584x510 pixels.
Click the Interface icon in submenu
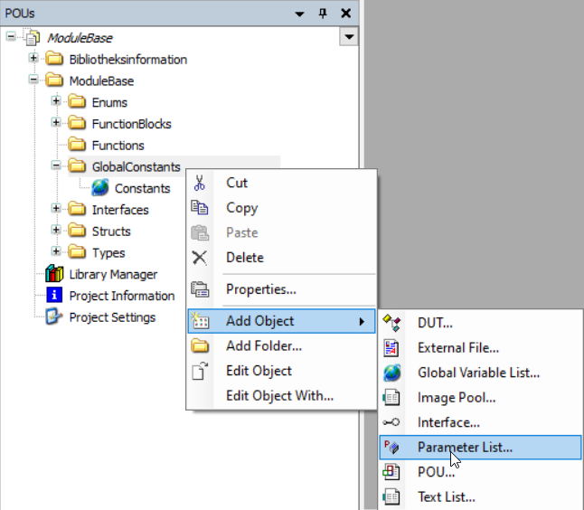click(x=391, y=422)
